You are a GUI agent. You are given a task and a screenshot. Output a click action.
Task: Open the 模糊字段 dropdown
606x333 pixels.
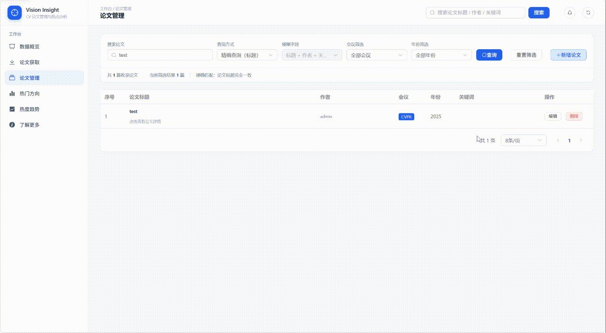pyautogui.click(x=312, y=55)
